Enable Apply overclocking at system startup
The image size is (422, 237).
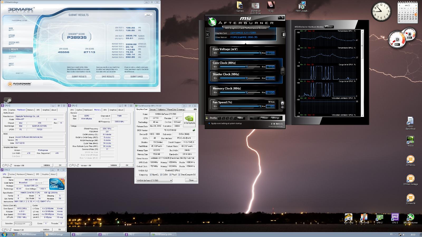[209, 123]
